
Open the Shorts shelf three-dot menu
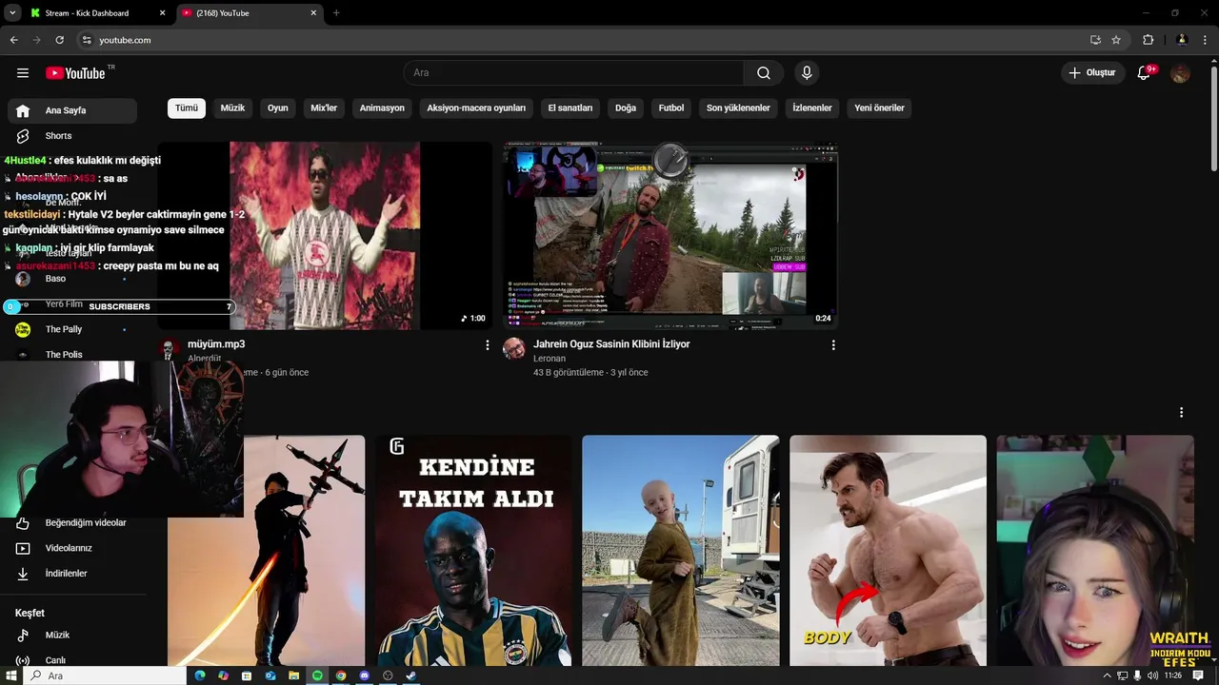pyautogui.click(x=1181, y=412)
